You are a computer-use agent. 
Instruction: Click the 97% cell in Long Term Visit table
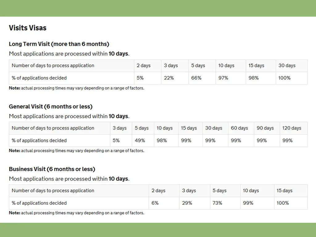[x=223, y=78]
